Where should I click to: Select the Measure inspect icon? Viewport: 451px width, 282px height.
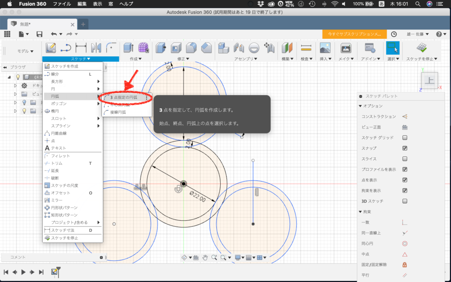click(x=306, y=48)
